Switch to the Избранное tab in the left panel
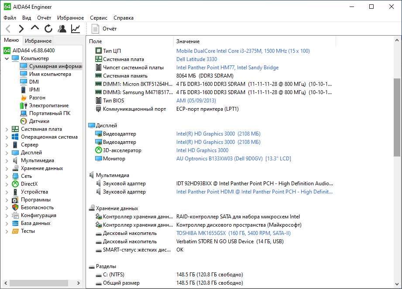The image size is (402, 289). [x=38, y=41]
